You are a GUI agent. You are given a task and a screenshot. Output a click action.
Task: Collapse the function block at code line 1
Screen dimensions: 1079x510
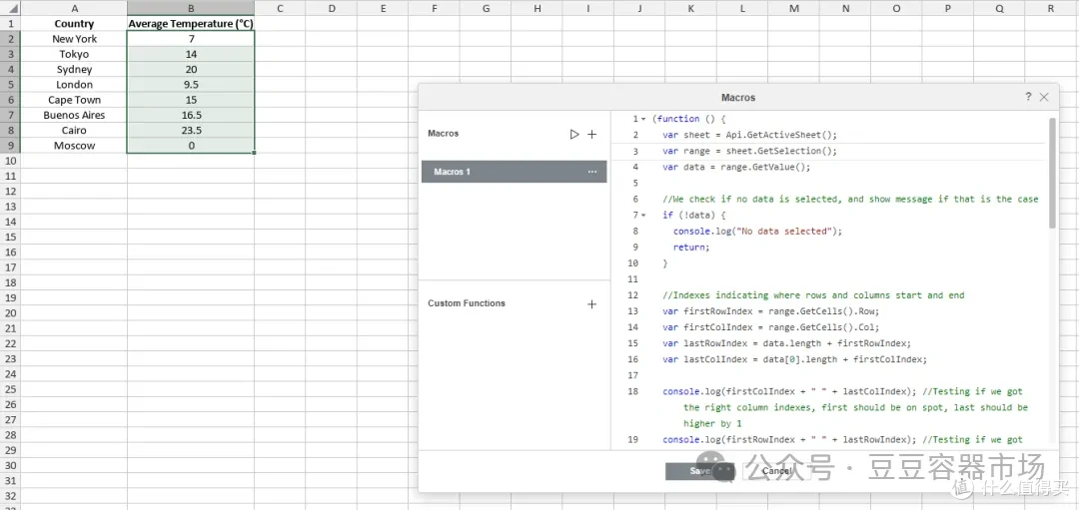point(643,119)
